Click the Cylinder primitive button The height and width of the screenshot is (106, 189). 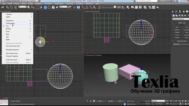point(177,32)
